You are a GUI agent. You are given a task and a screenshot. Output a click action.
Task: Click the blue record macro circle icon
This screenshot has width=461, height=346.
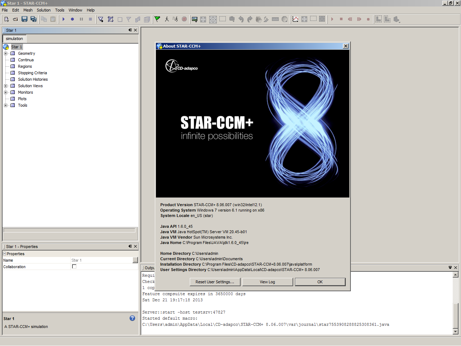(72, 19)
